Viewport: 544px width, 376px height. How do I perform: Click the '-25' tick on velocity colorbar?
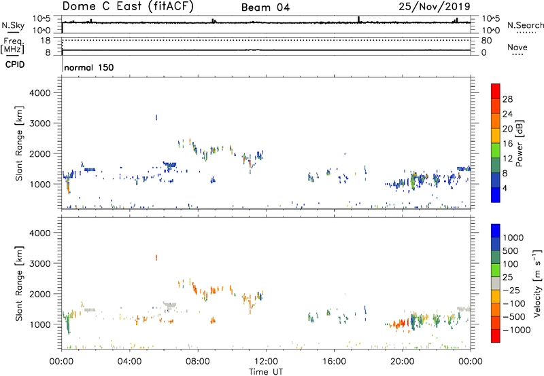pos(511,290)
